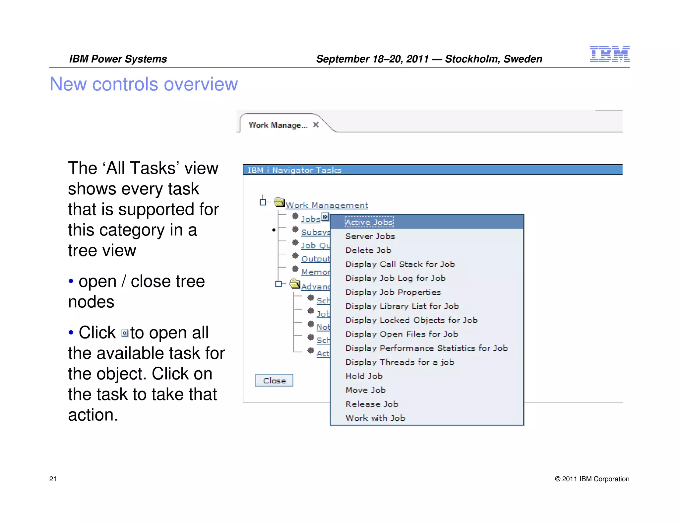The width and height of the screenshot is (679, 524).
Task: Select Delete Job menu entry
Action: point(427,250)
